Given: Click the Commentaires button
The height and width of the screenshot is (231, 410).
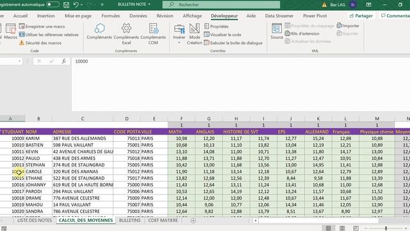Looking at the screenshot, I should (x=395, y=16).
